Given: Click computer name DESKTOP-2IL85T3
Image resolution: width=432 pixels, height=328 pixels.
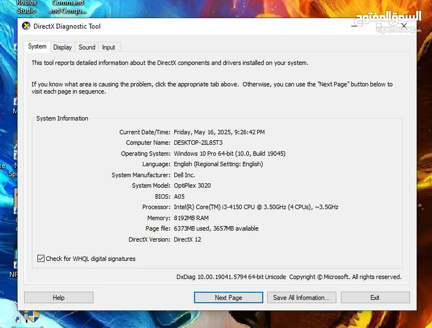Looking at the screenshot, I should coord(198,143).
